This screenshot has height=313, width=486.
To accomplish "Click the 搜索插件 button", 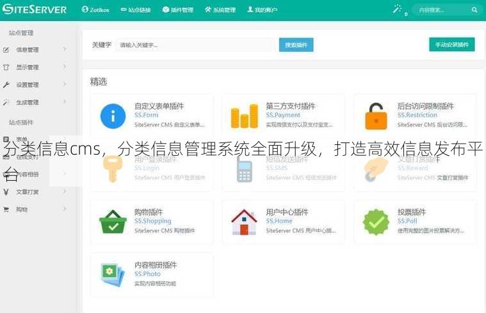I will pyautogui.click(x=296, y=45).
